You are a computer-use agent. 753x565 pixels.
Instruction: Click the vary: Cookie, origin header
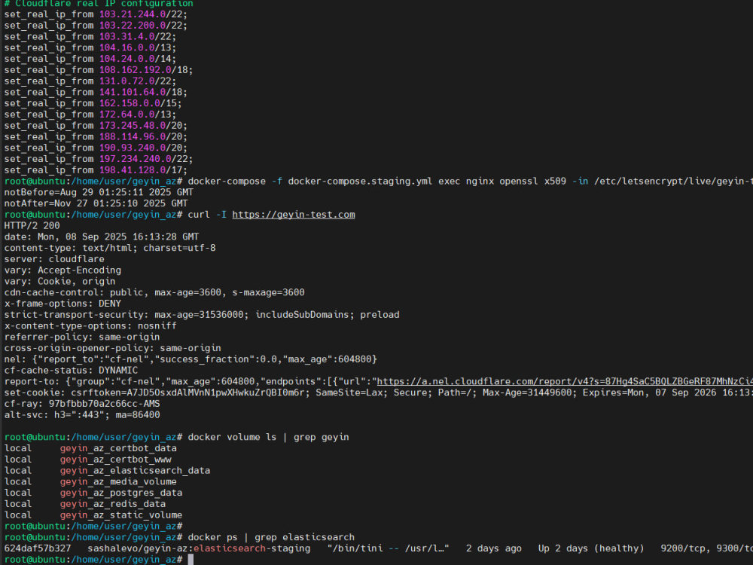coord(60,281)
